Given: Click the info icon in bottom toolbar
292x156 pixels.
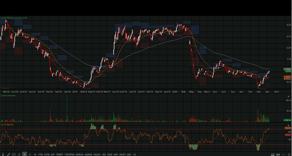Looking at the screenshot, I should pyautogui.click(x=3, y=154).
